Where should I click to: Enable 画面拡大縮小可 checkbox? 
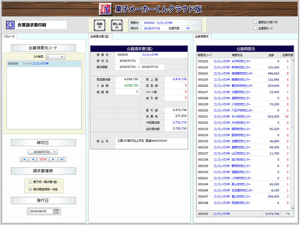click(255, 22)
